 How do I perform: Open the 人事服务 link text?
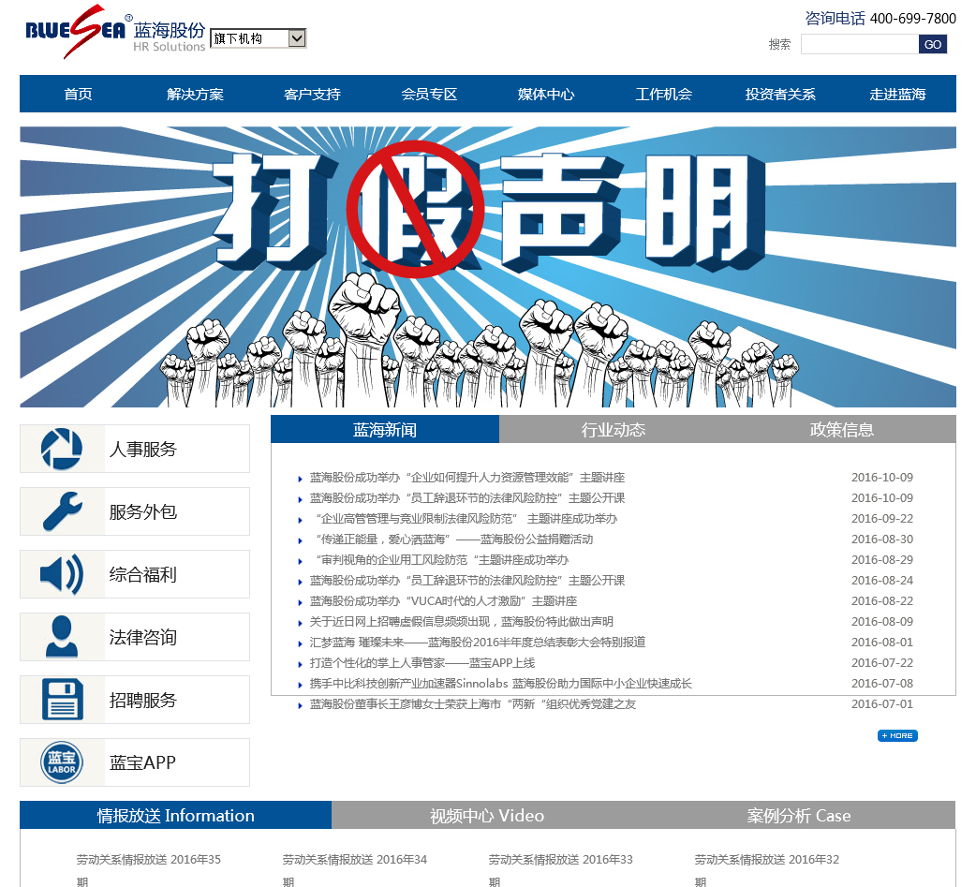143,449
